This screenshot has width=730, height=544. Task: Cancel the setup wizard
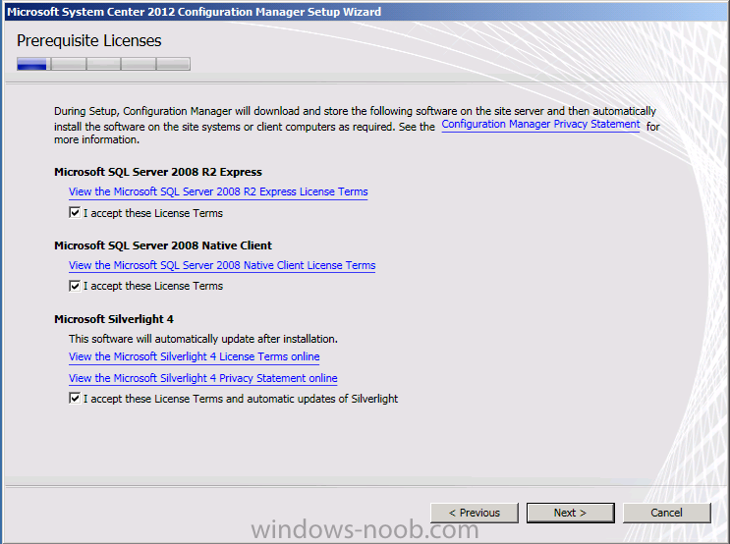[667, 513]
